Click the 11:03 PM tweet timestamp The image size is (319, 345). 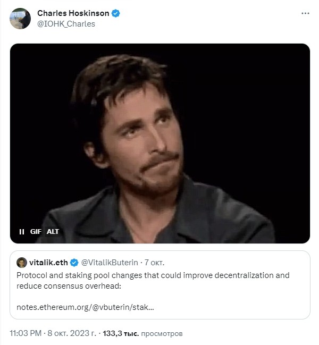pyautogui.click(x=26, y=333)
